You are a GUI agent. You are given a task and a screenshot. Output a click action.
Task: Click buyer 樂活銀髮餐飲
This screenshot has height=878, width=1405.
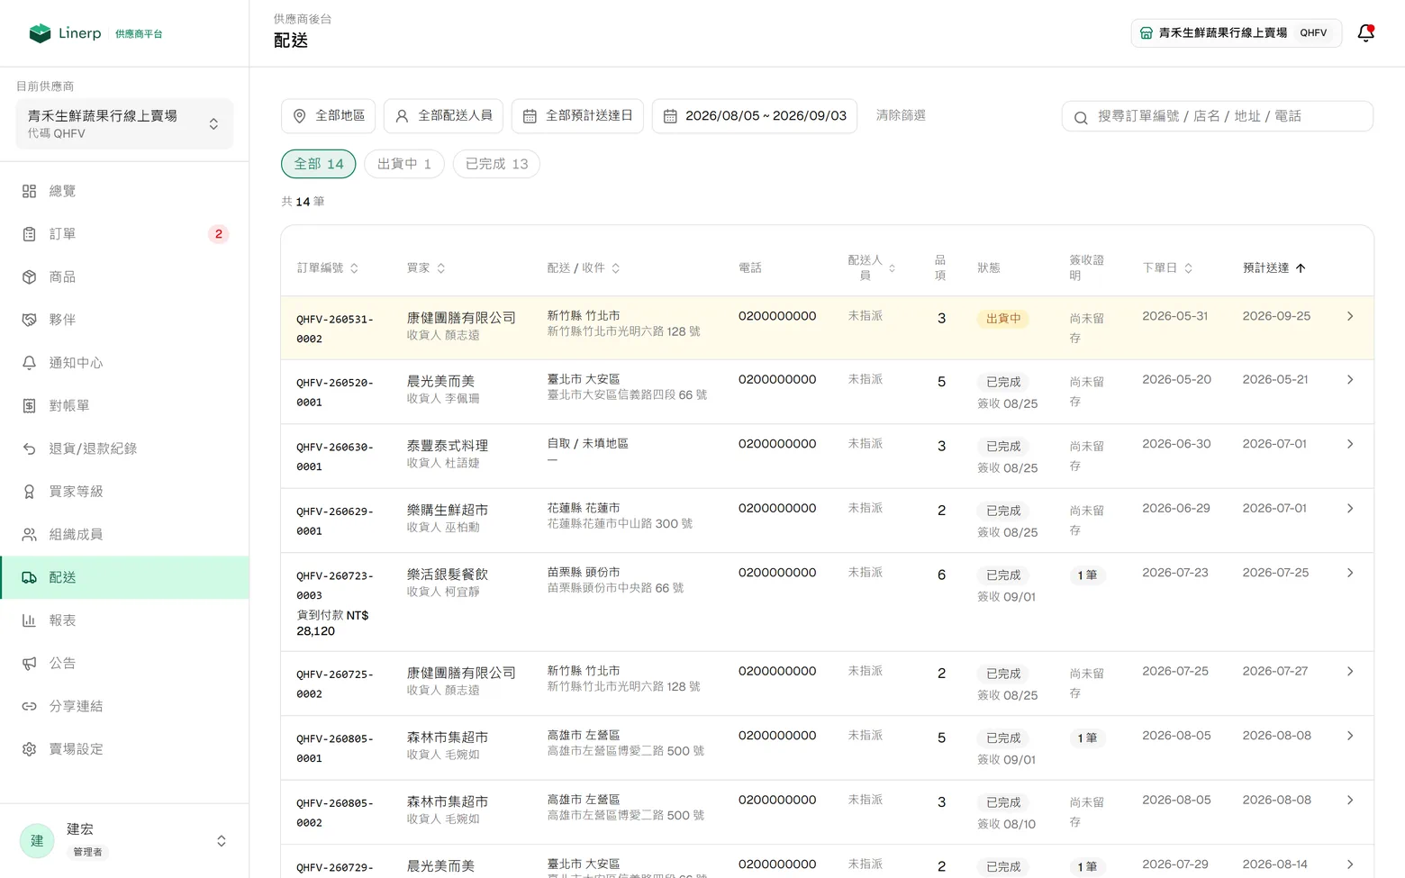448,575
